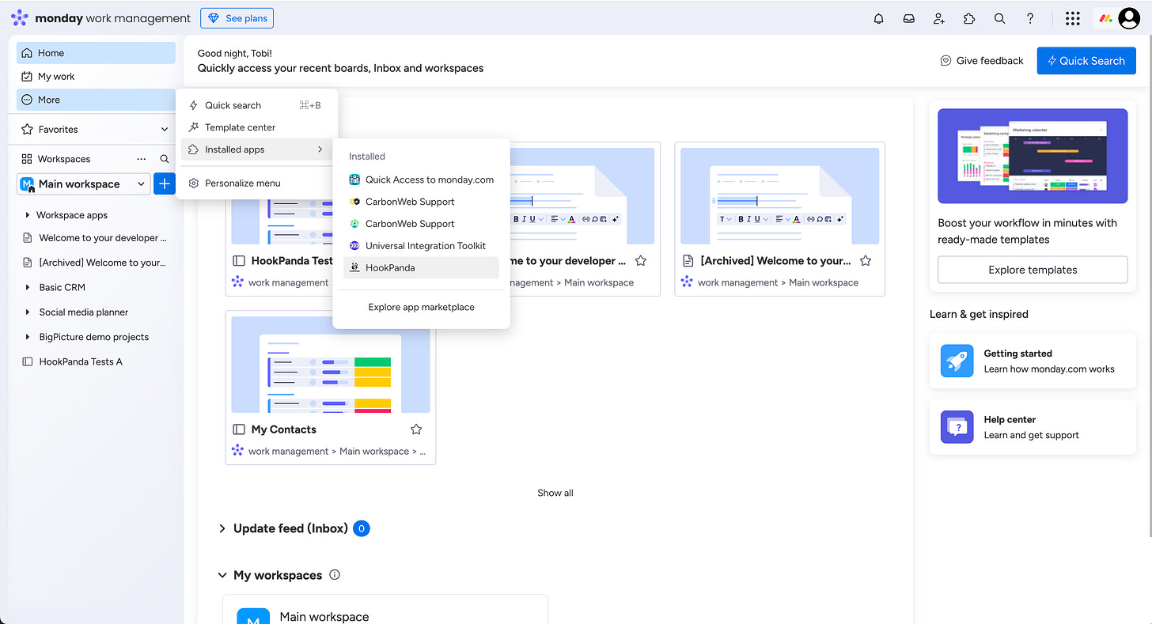Click the Getting started rocket icon

point(957,361)
